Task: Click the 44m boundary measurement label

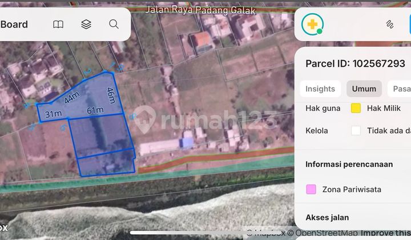Action: (71, 98)
